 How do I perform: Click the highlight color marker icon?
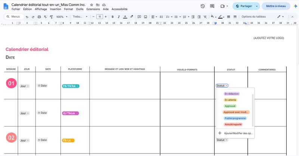coord(132,17)
